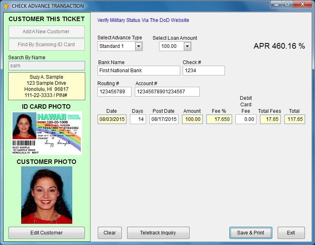Open the Hawaii ID card photo
Screen dimensions: 315x245
coord(47,133)
